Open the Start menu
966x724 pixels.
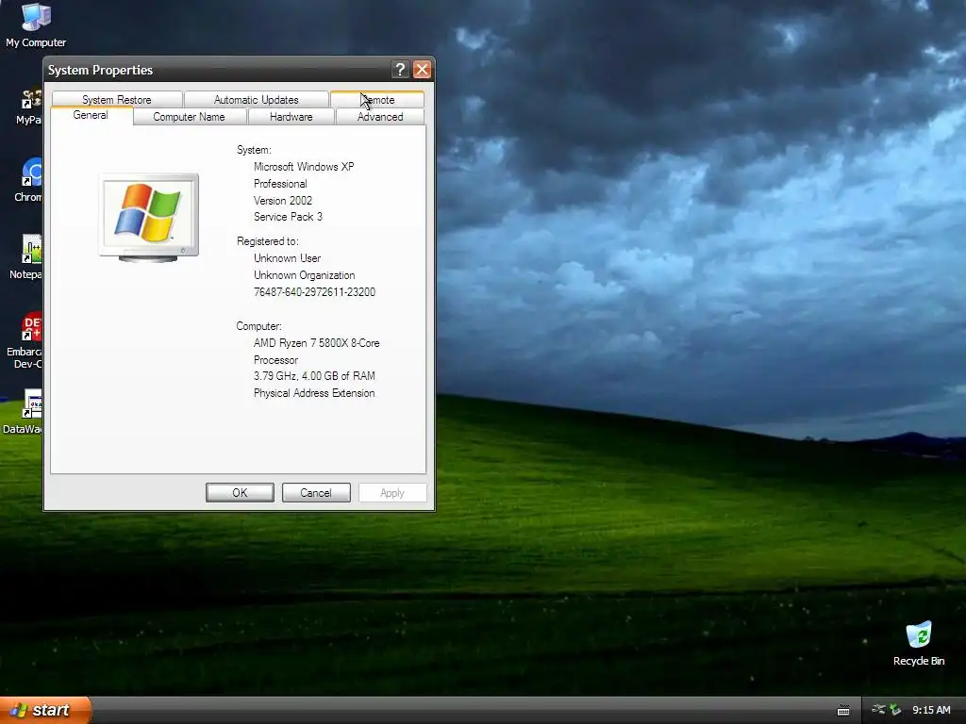pos(44,710)
